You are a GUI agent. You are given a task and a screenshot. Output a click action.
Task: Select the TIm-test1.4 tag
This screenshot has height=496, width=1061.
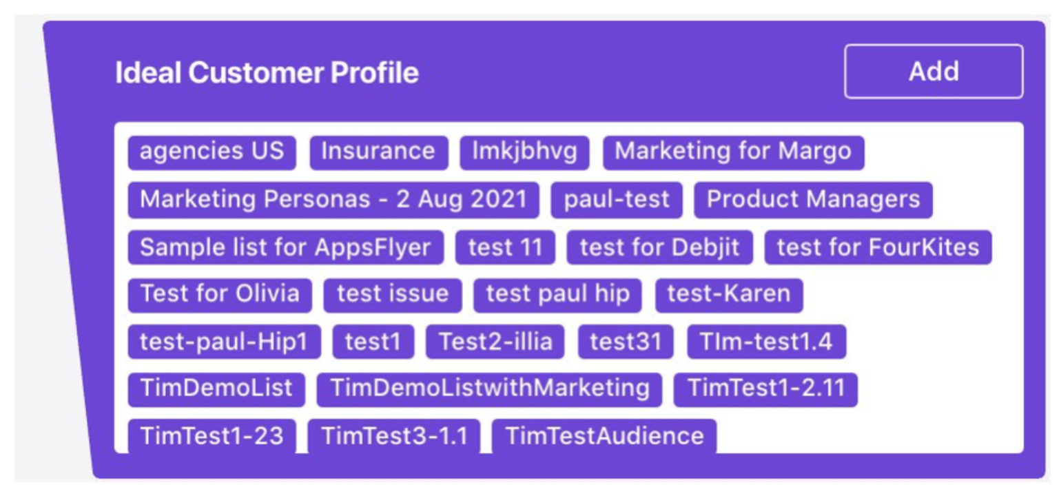766,341
